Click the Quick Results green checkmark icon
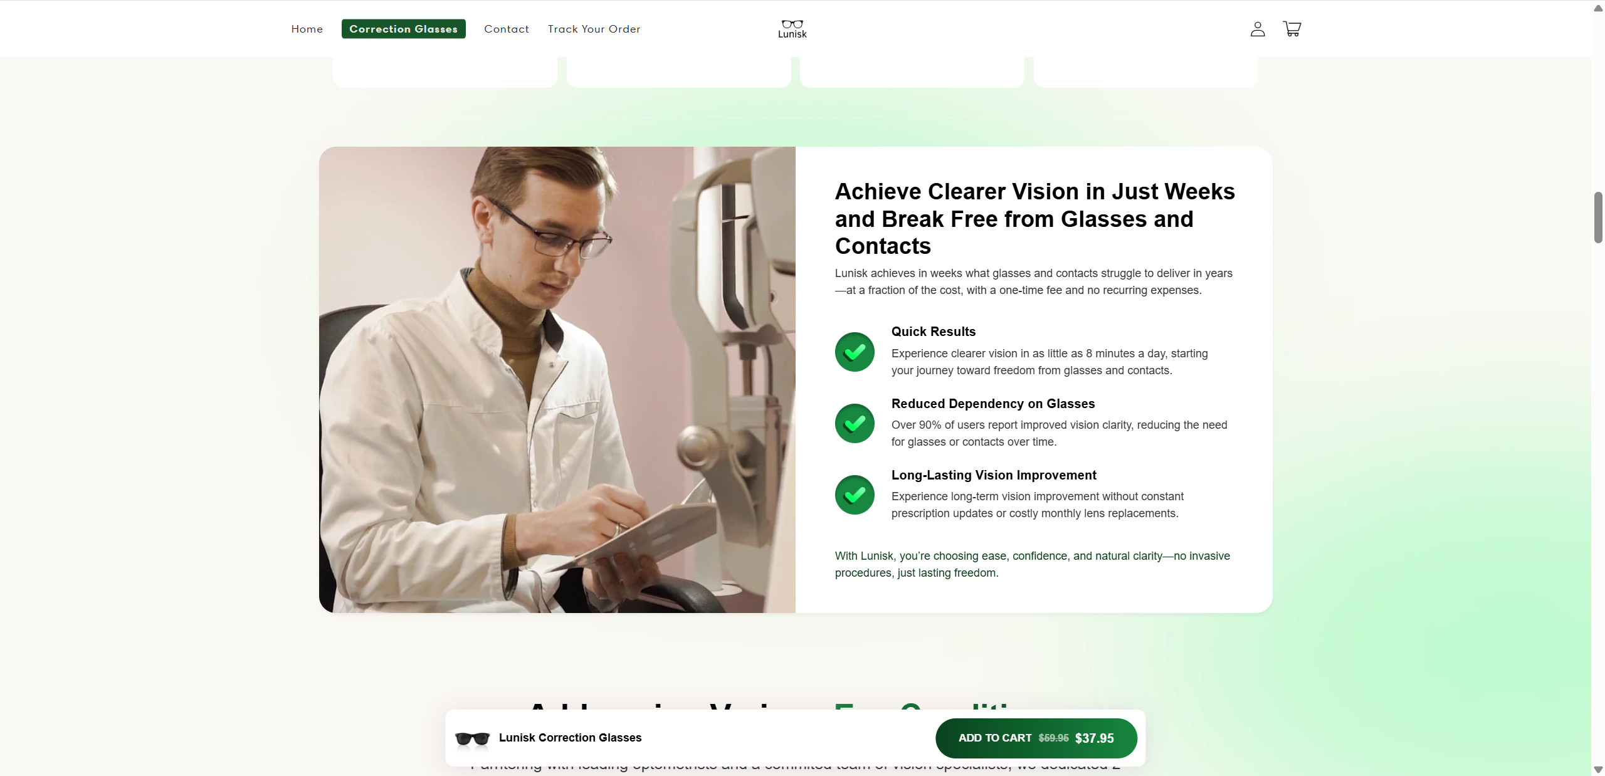 click(x=855, y=352)
